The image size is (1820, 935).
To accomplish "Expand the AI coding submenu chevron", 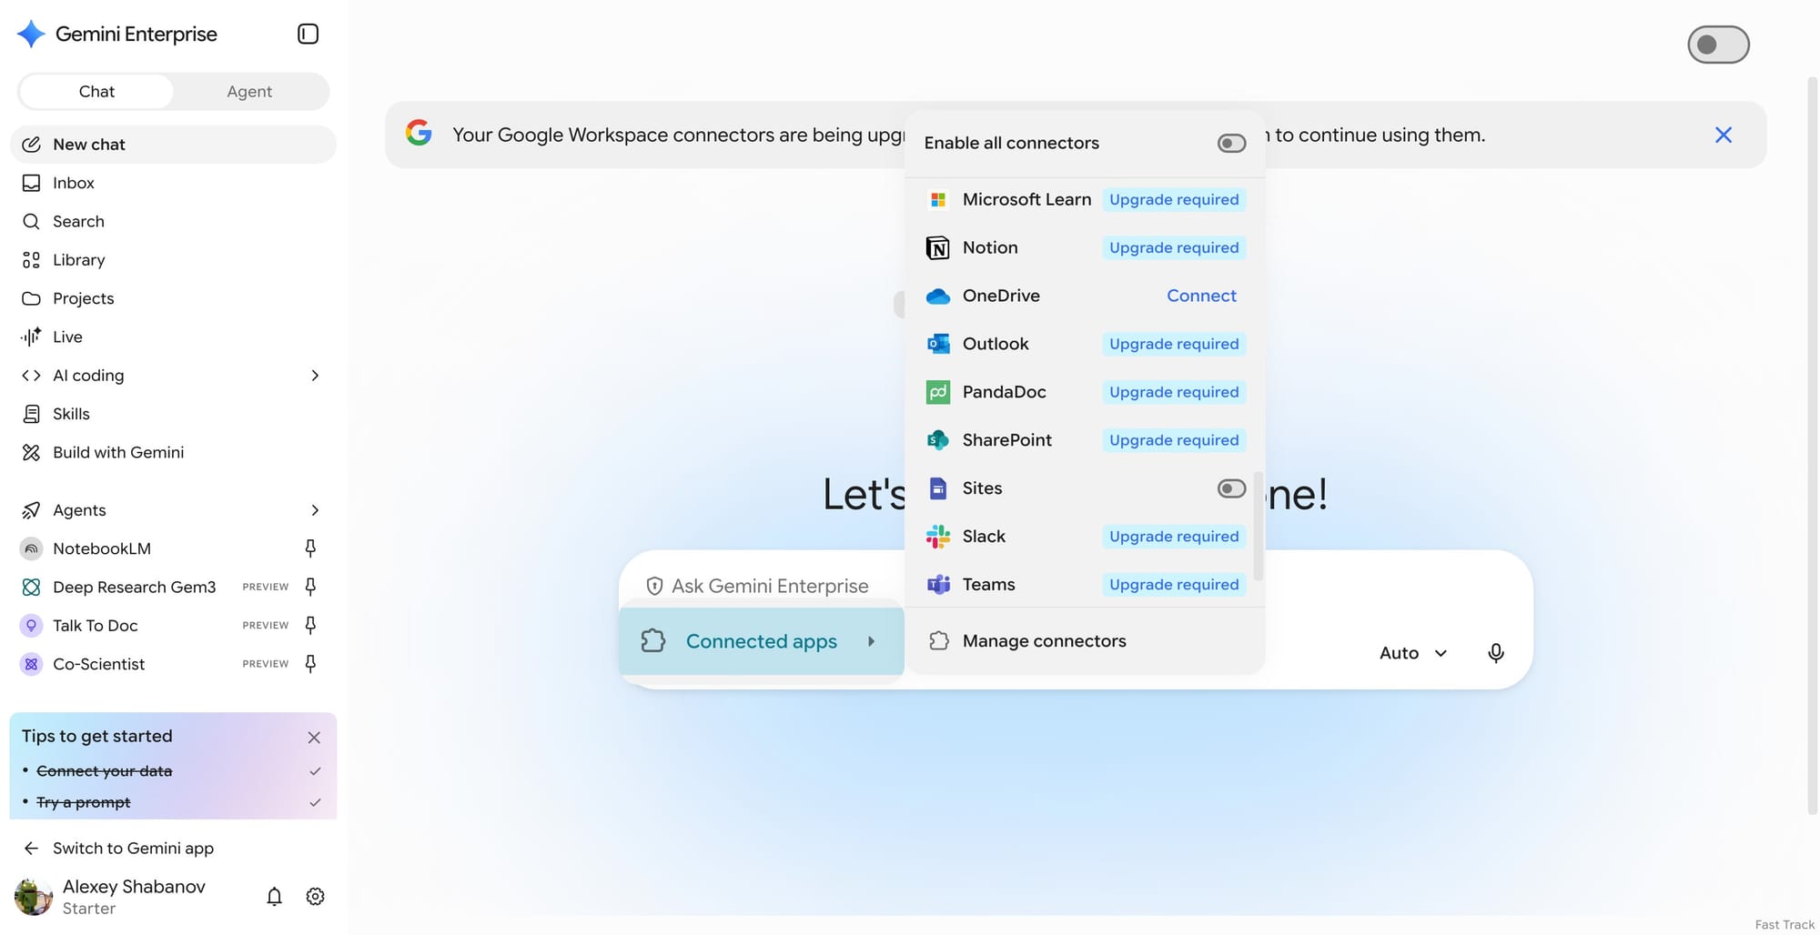I will point(315,376).
